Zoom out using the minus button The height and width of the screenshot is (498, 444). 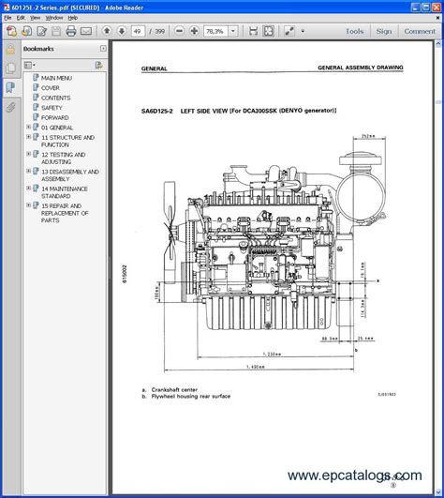(180, 31)
